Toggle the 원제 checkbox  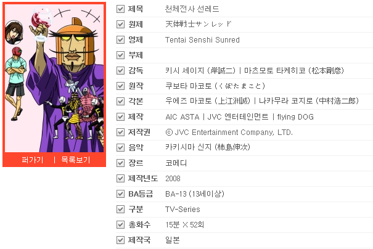pyautogui.click(x=120, y=24)
